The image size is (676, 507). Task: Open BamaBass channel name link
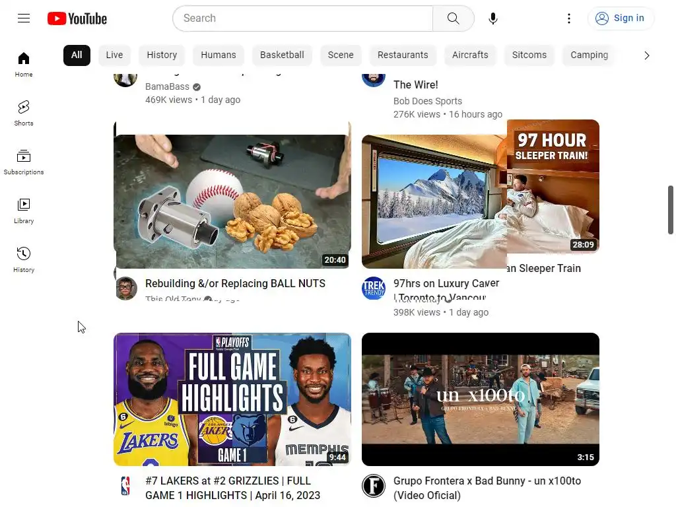(x=167, y=86)
